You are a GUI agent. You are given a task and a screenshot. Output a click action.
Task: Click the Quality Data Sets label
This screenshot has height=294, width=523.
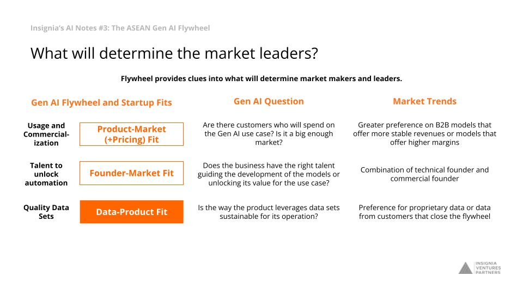(46, 212)
